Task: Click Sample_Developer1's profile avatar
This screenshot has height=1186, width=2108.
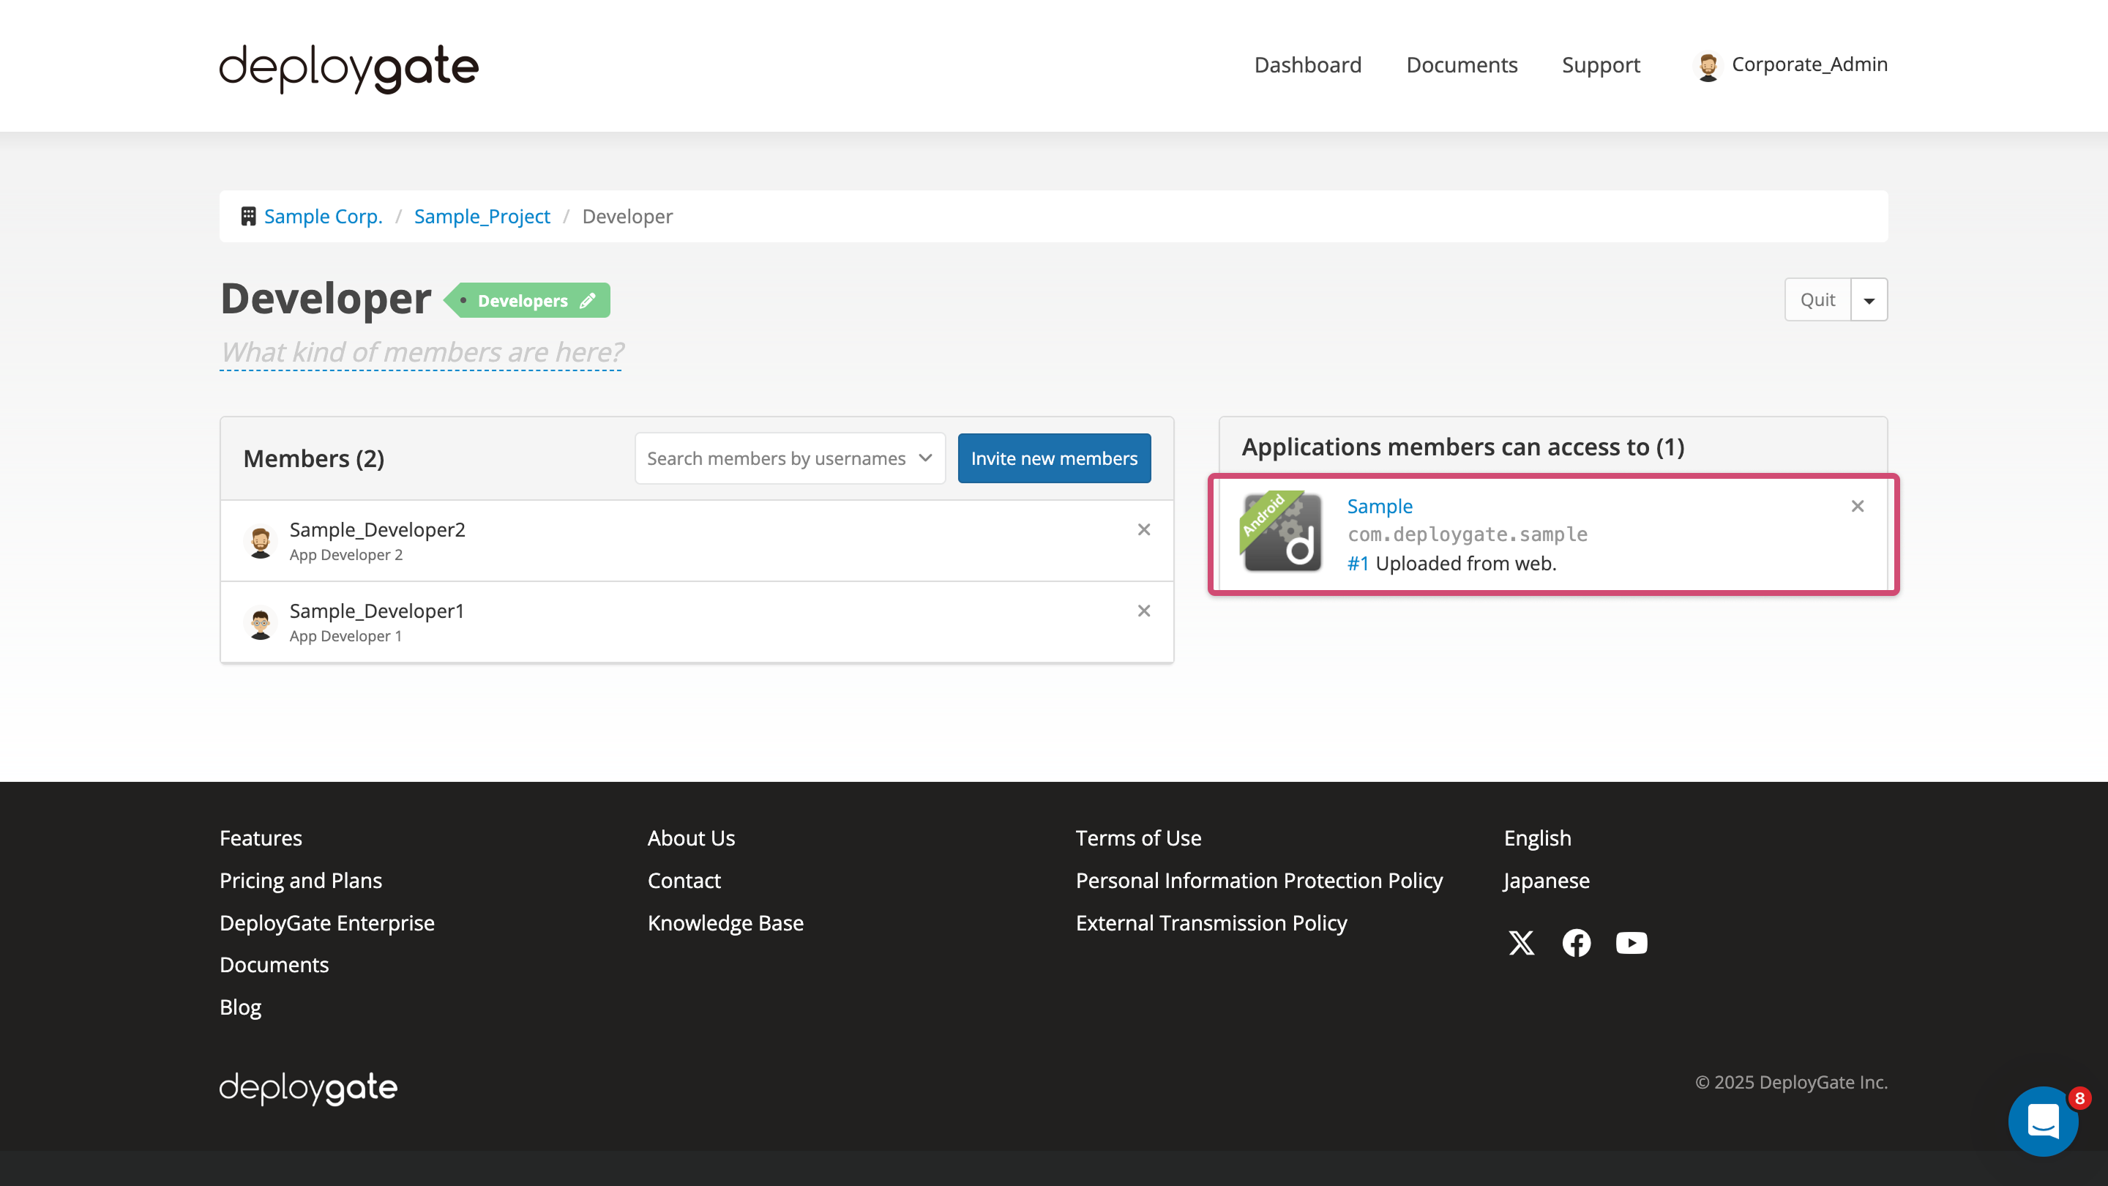Action: tap(261, 622)
